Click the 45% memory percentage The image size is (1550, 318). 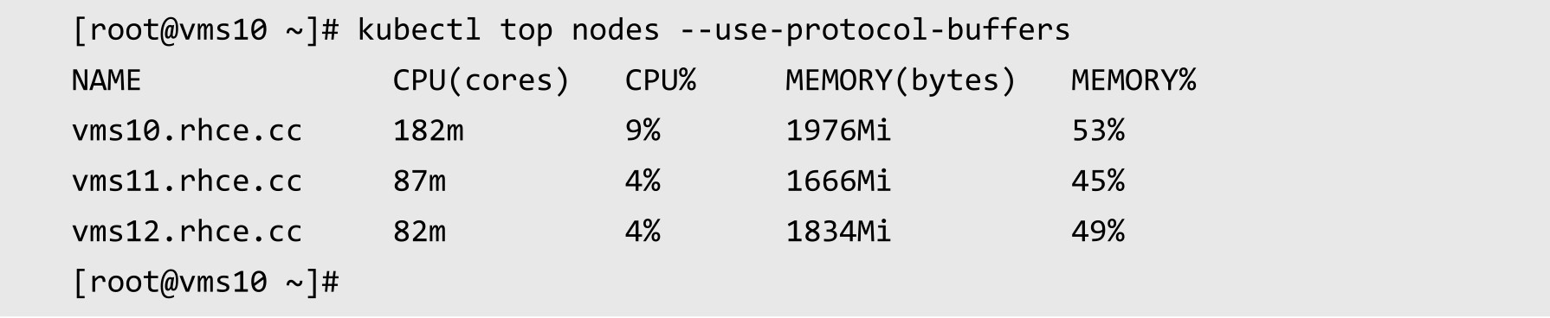[1097, 181]
